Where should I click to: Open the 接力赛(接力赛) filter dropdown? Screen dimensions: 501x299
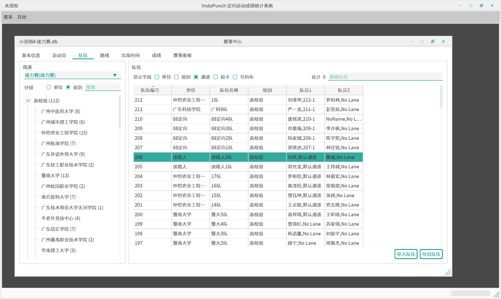pyautogui.click(x=115, y=75)
